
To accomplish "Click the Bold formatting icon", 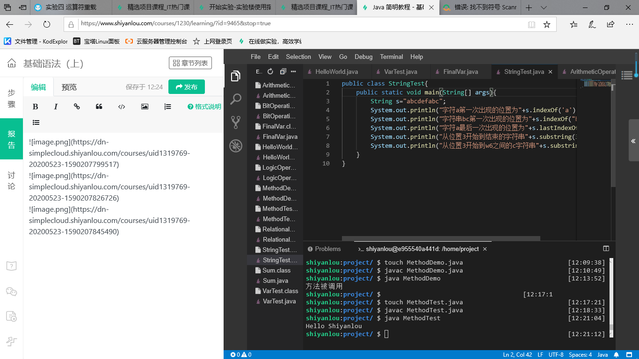I will [x=35, y=107].
